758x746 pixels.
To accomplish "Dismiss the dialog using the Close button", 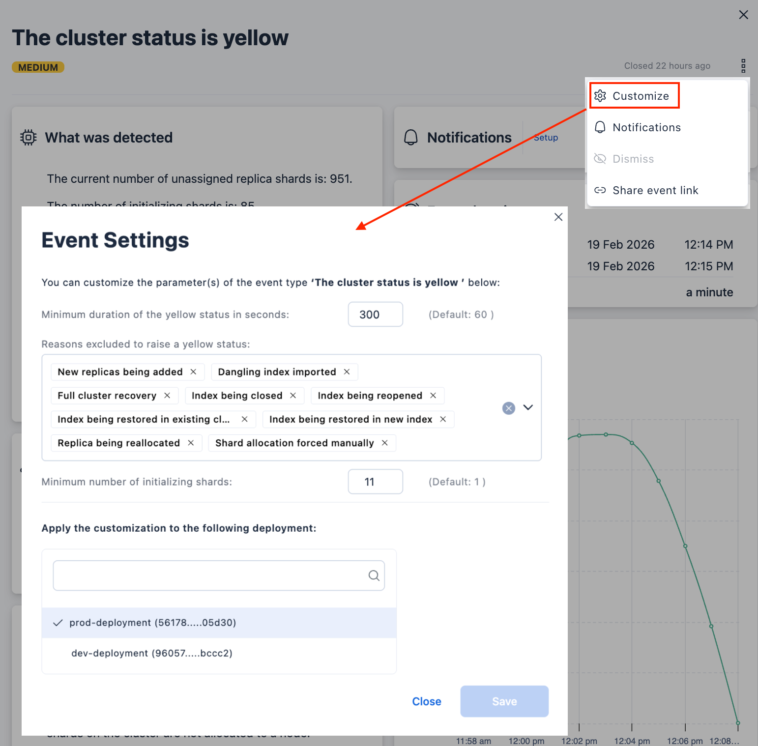I will pyautogui.click(x=426, y=701).
